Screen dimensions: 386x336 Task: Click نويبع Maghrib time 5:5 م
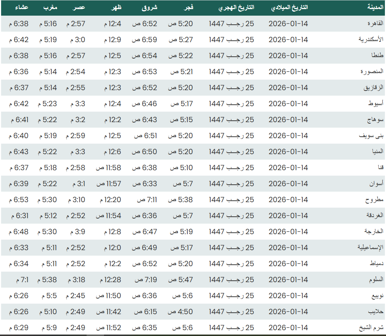[47, 296]
